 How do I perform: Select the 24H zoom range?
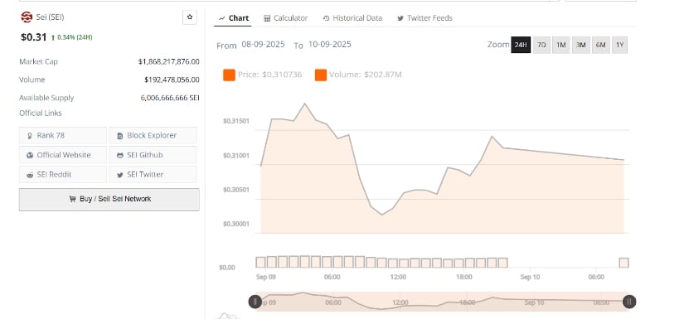(x=521, y=45)
